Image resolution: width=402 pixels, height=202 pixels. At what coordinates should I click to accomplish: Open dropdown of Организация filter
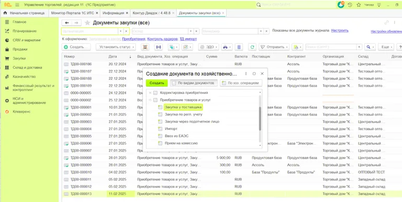(x=121, y=31)
